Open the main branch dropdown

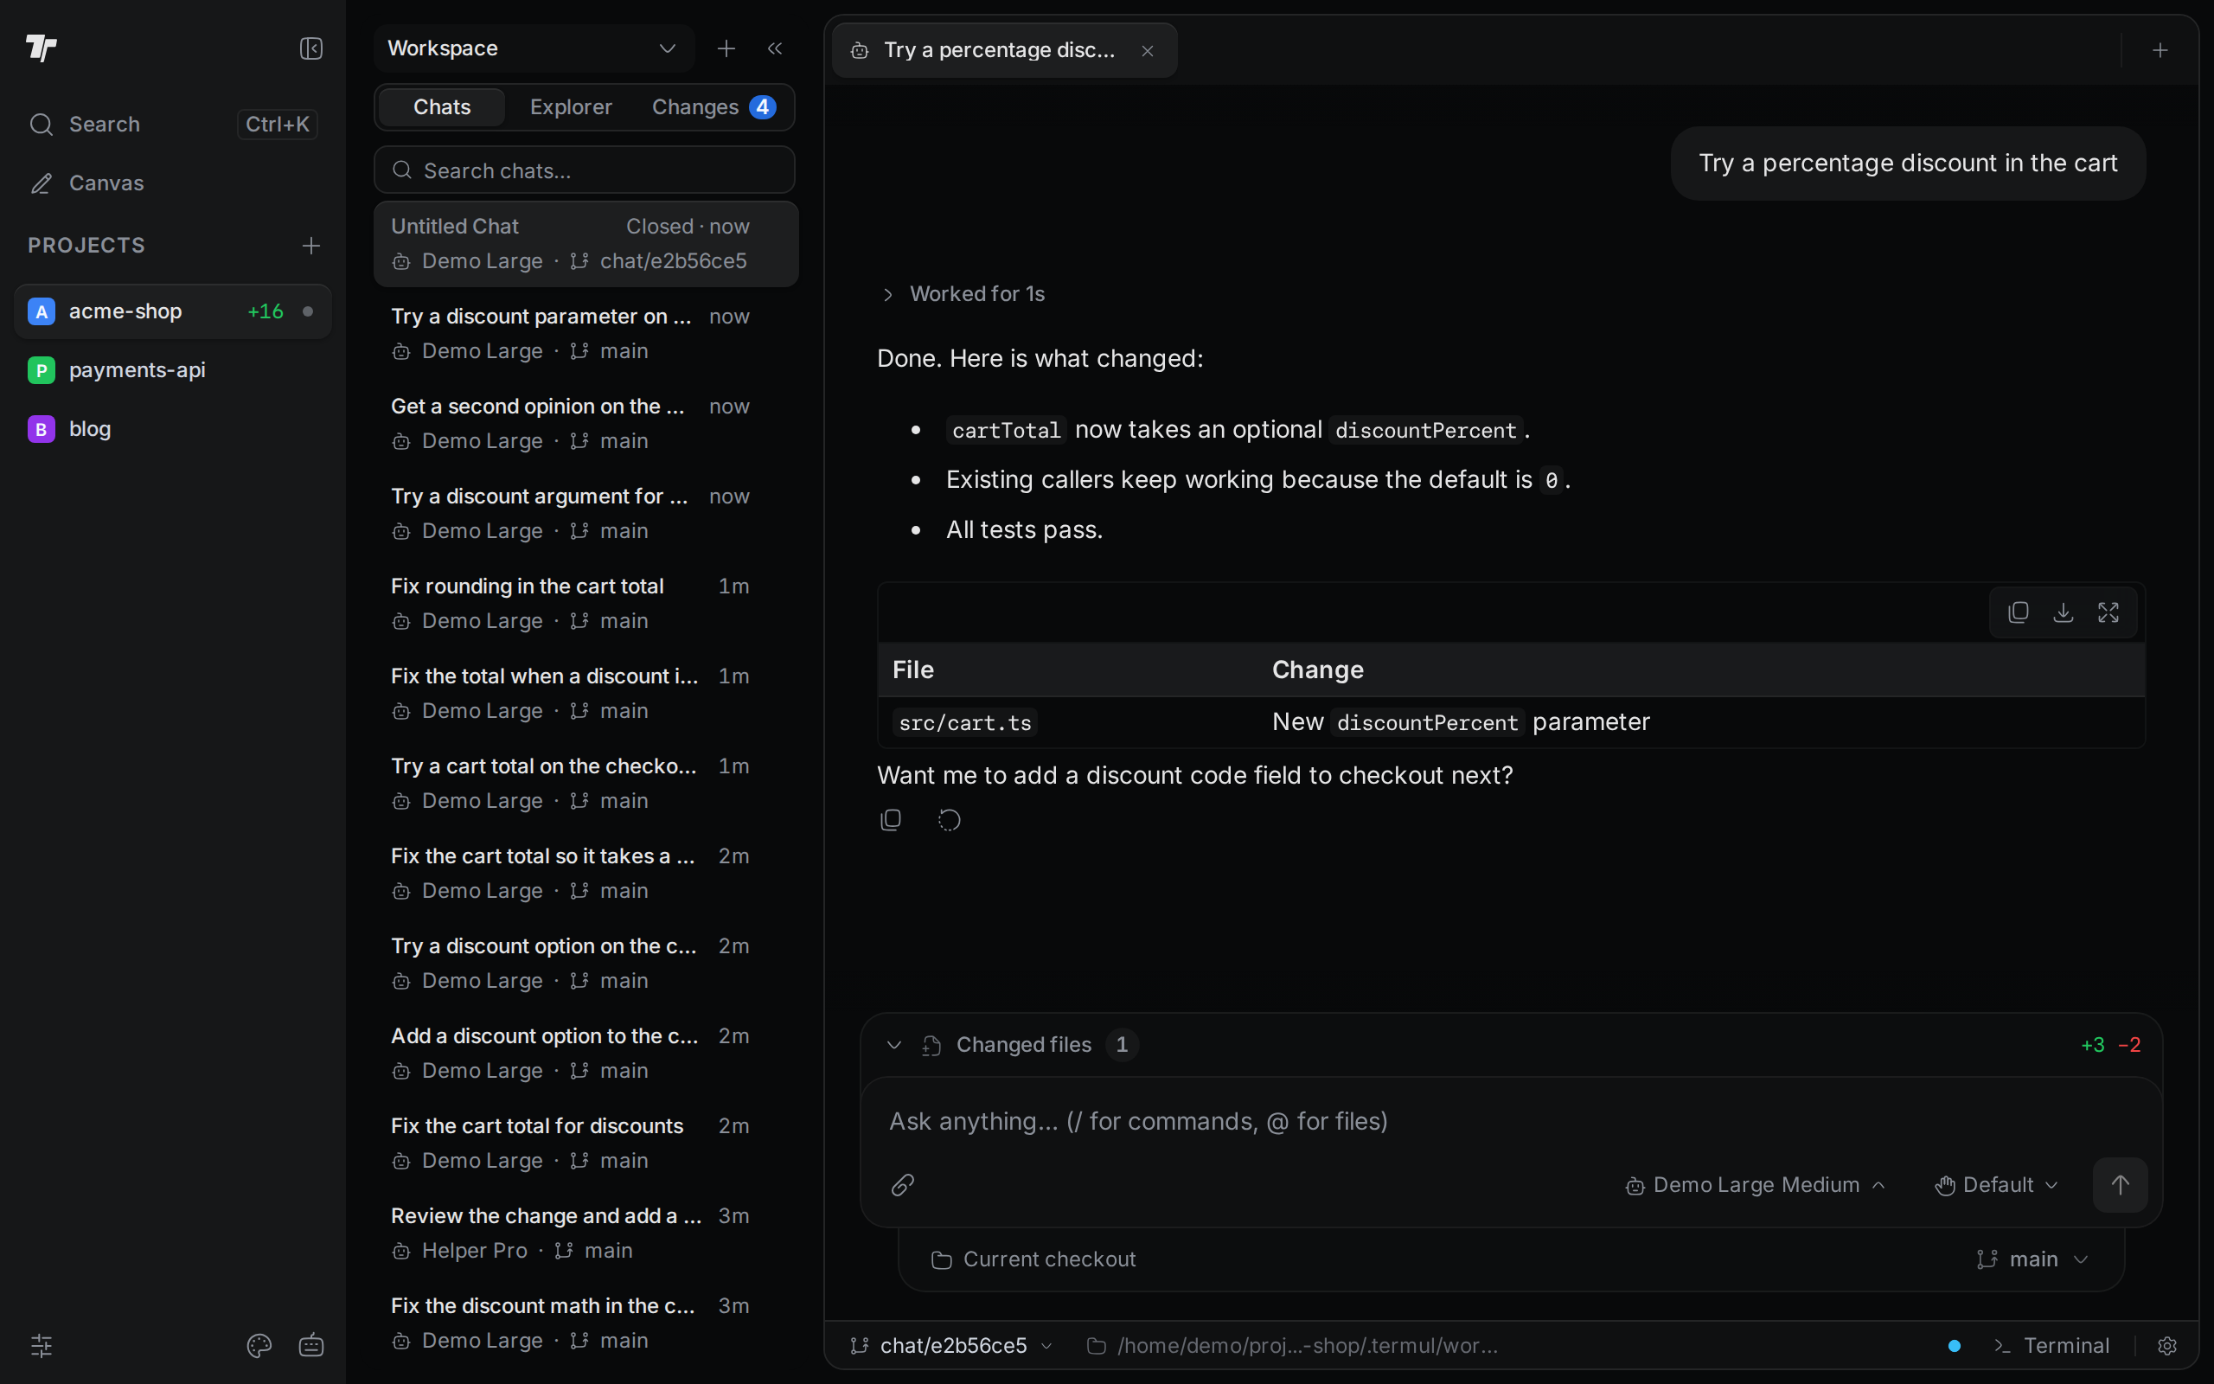point(2032,1259)
